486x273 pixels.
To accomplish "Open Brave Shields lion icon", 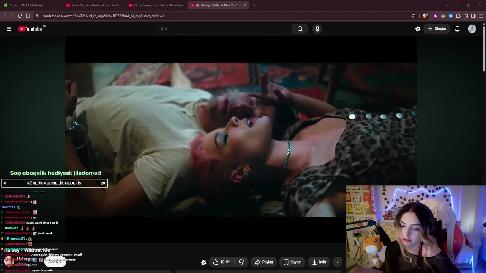I will click(425, 16).
